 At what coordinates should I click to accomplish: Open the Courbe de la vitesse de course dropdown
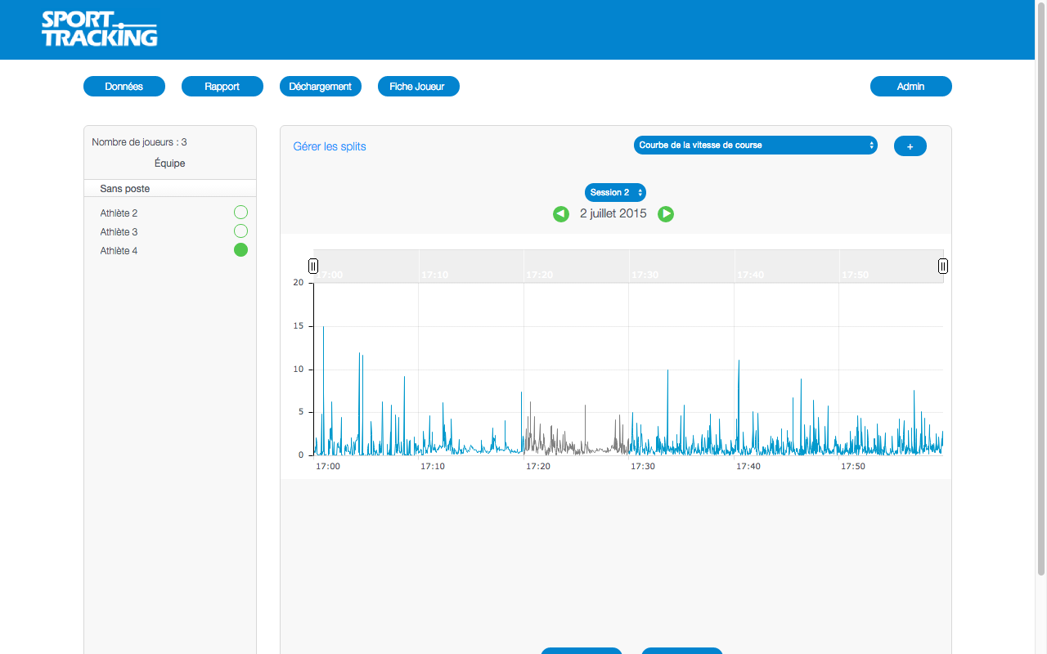(755, 146)
